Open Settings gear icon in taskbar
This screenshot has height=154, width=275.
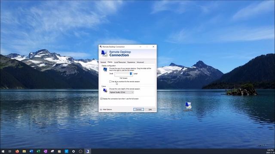tap(73, 151)
